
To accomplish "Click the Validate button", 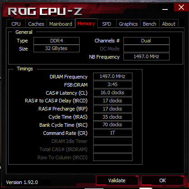I will click(117, 180).
